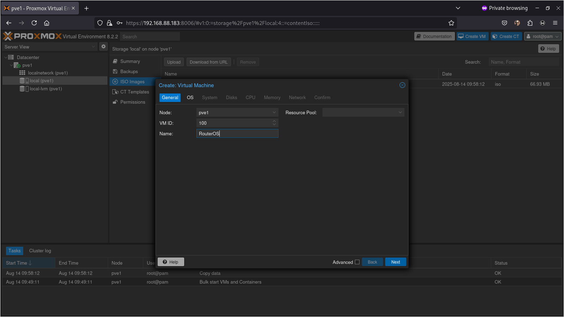
Task: Open Server View settings gear
Action: [x=103, y=46]
